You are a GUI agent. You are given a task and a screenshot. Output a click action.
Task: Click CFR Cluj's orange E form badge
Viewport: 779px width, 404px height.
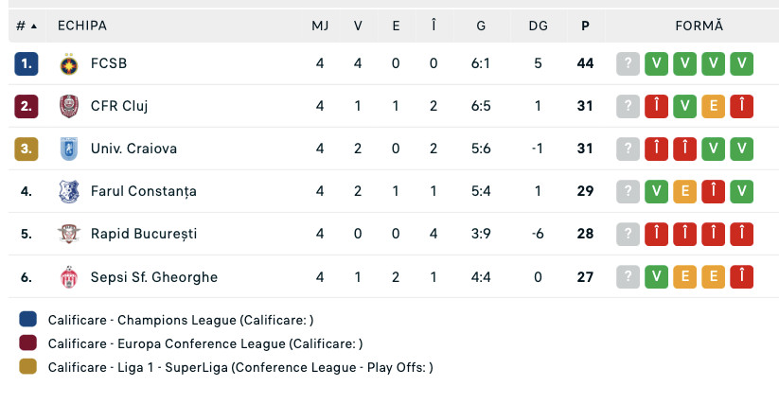coord(714,106)
